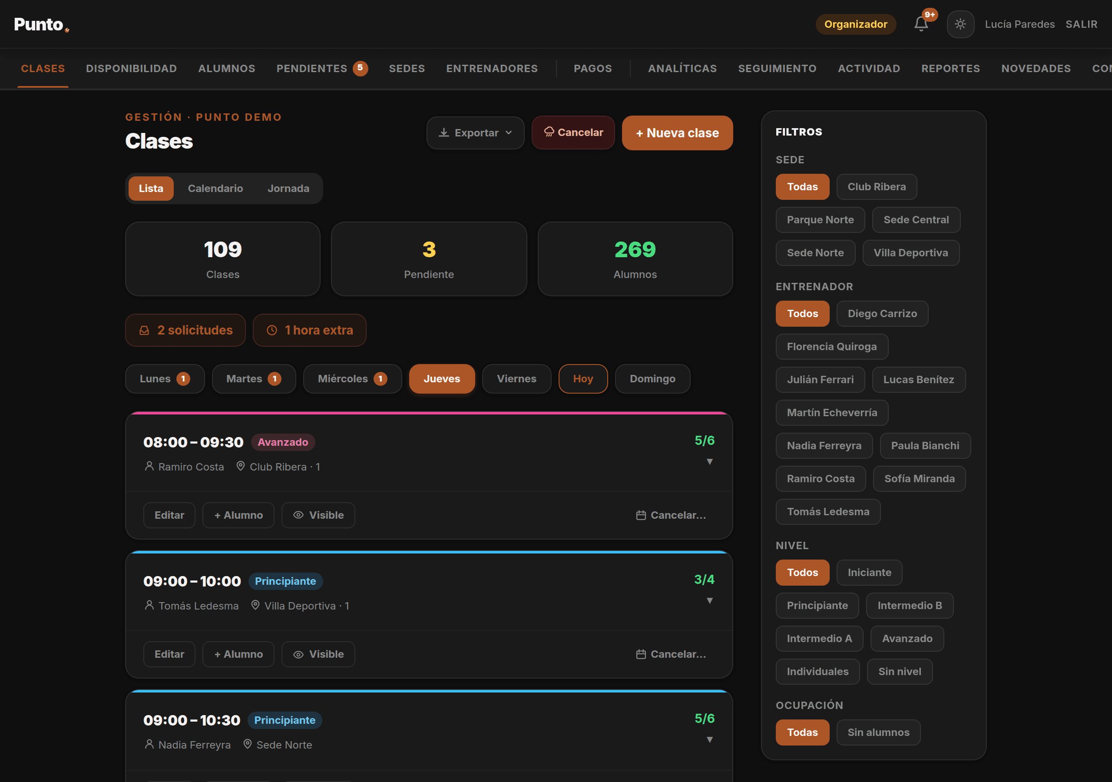Toggle Visible for the 09:00–10:00 class
The image size is (1112, 782).
tap(318, 654)
